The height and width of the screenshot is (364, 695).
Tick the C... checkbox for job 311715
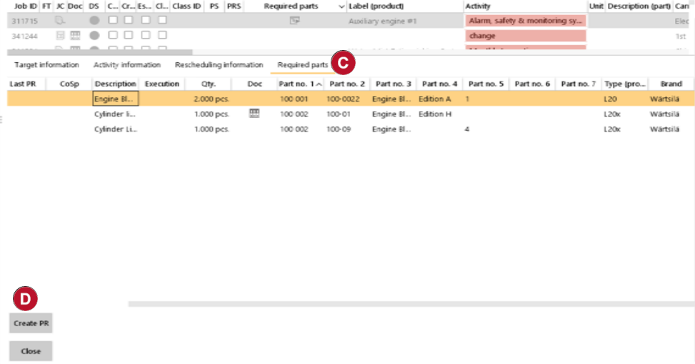click(113, 20)
